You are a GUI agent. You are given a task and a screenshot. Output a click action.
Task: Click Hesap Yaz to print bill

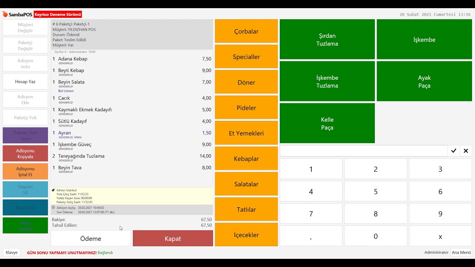coord(25,82)
